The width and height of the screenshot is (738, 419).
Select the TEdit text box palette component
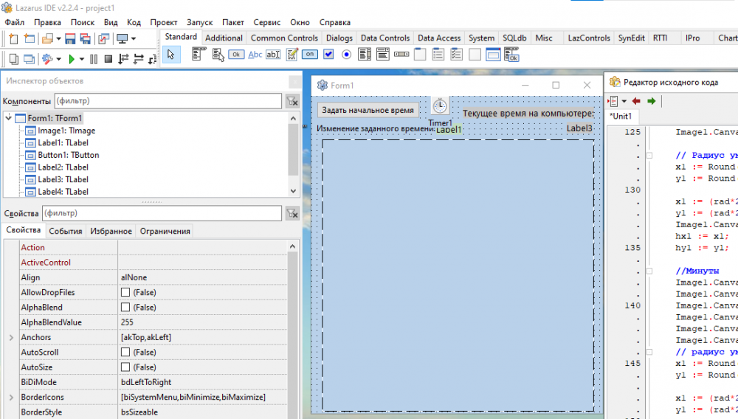pyautogui.click(x=273, y=54)
